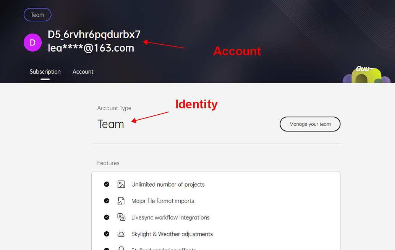Image resolution: width=395 pixels, height=250 pixels.
Task: Click the Unlimited number of projects image icon
Action: click(x=121, y=184)
